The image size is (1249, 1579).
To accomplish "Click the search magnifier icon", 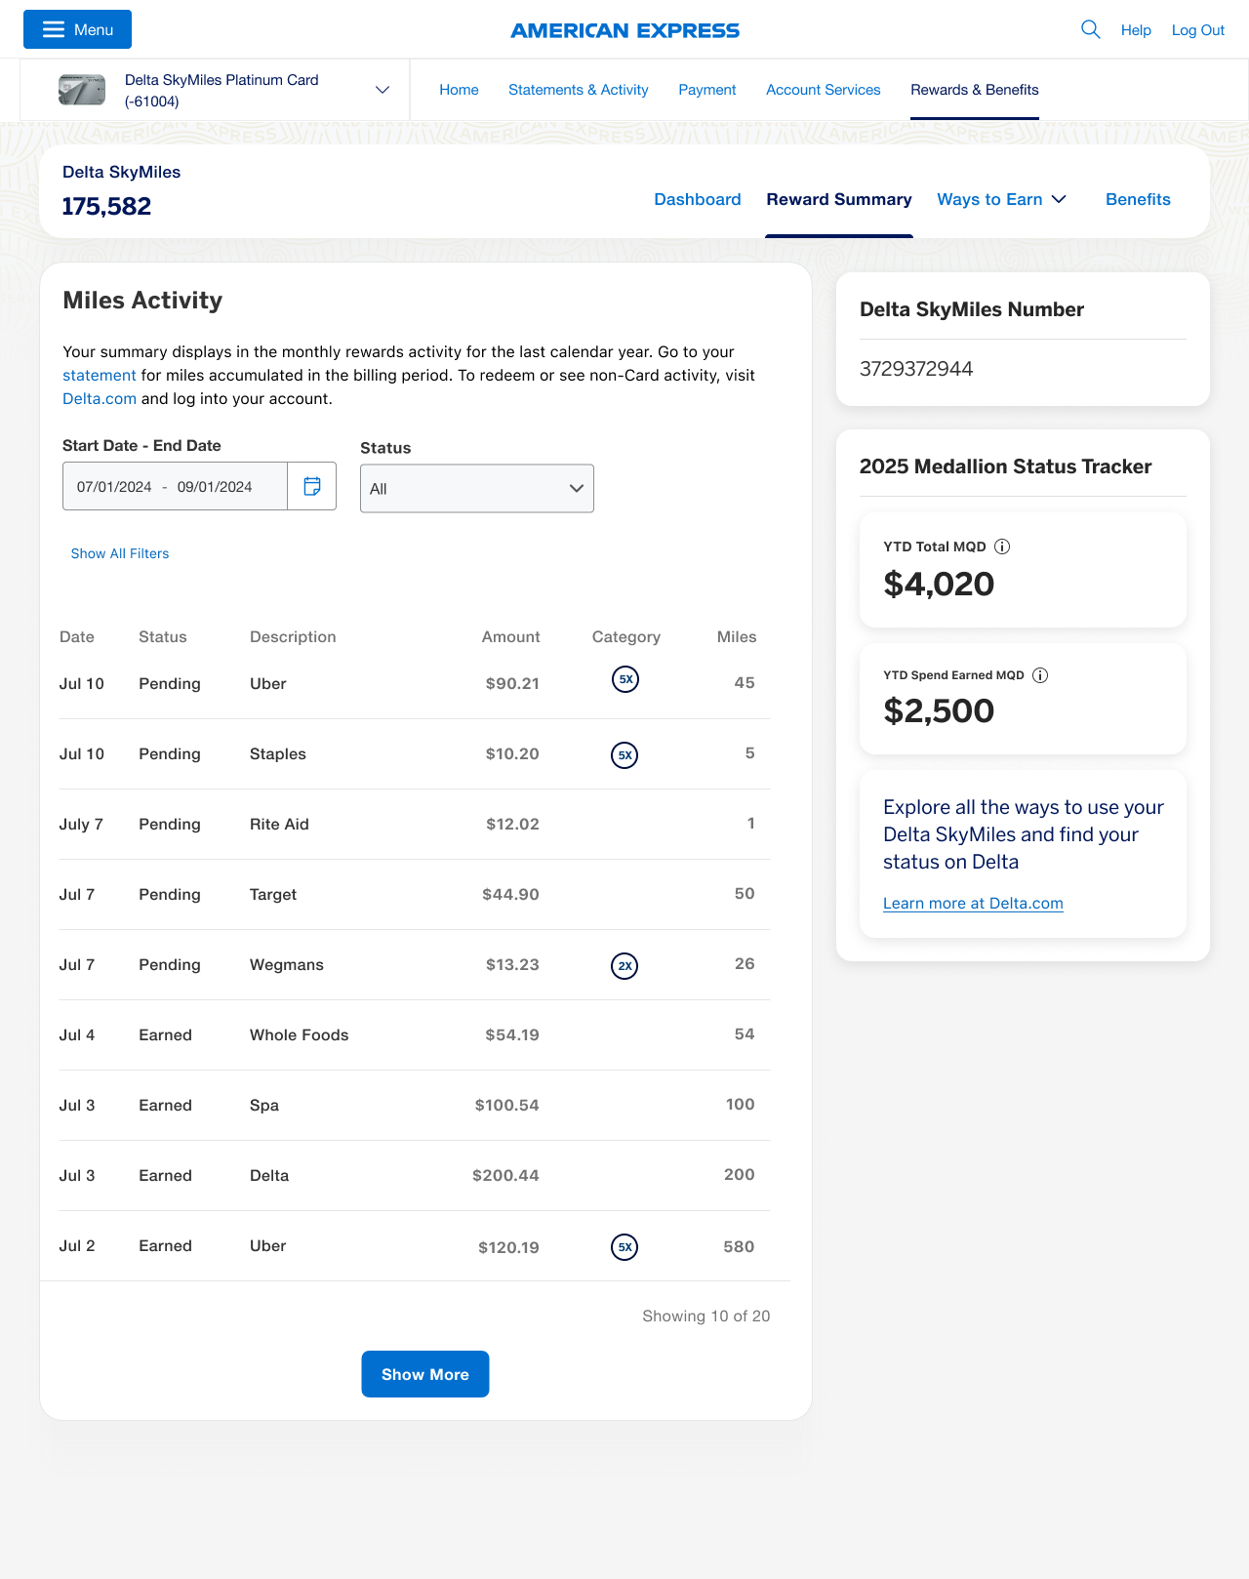I will [x=1091, y=29].
